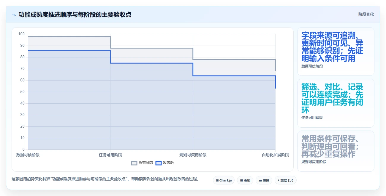Click the y-axis value 50

[23, 92]
